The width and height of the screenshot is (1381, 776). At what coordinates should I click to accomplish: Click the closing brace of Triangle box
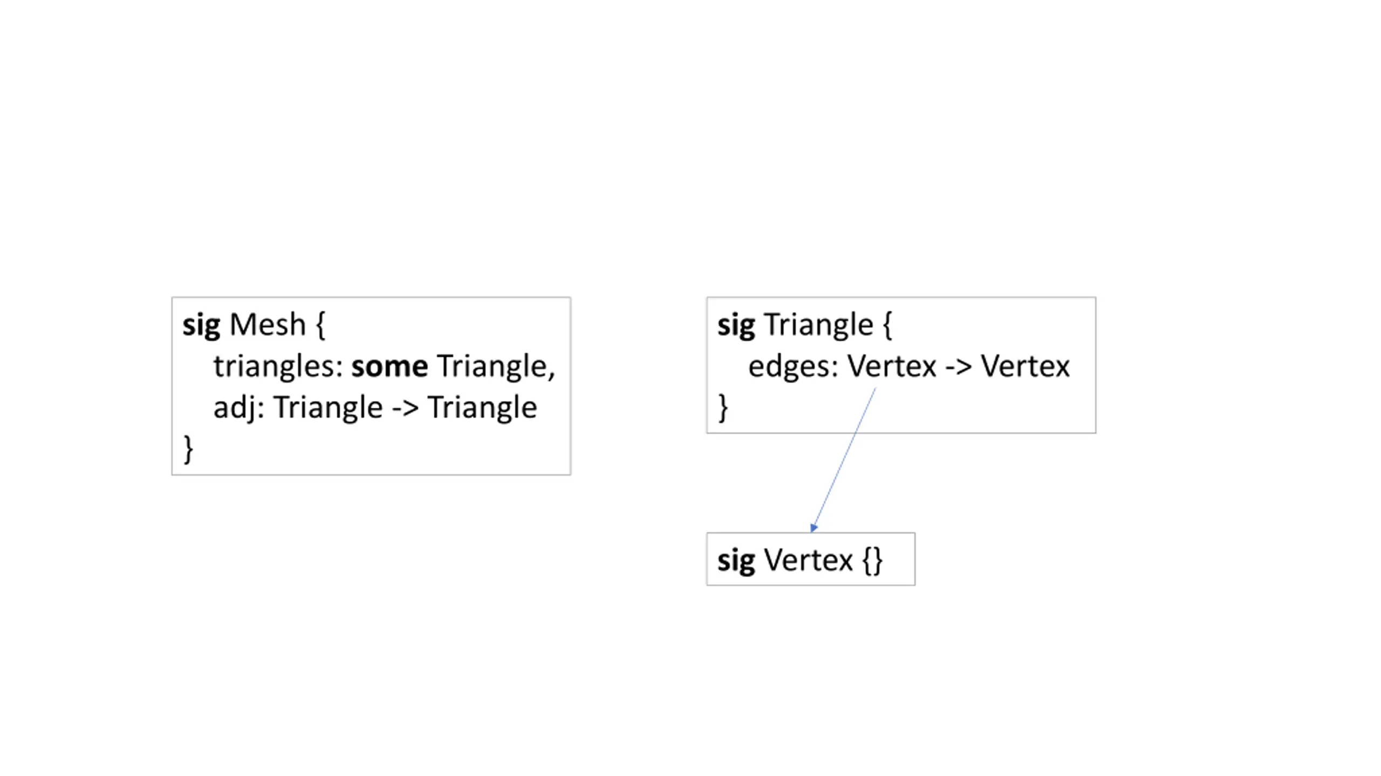coord(723,407)
